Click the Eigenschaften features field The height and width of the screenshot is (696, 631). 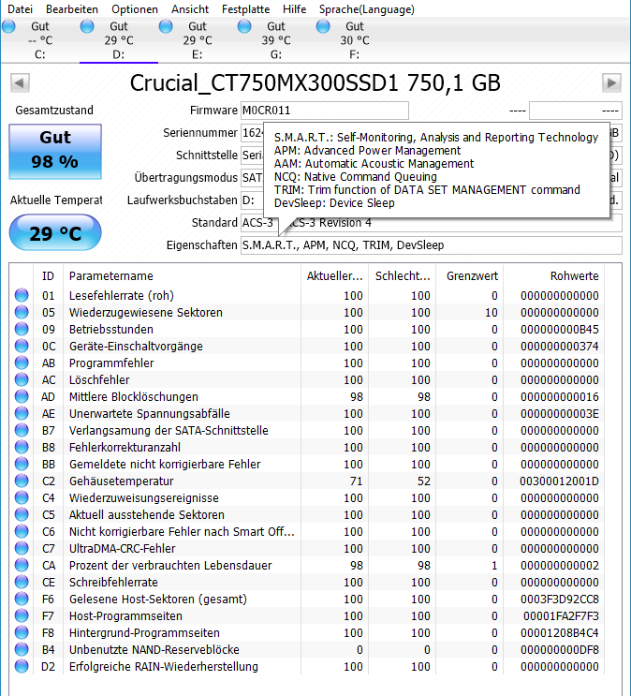pos(432,245)
